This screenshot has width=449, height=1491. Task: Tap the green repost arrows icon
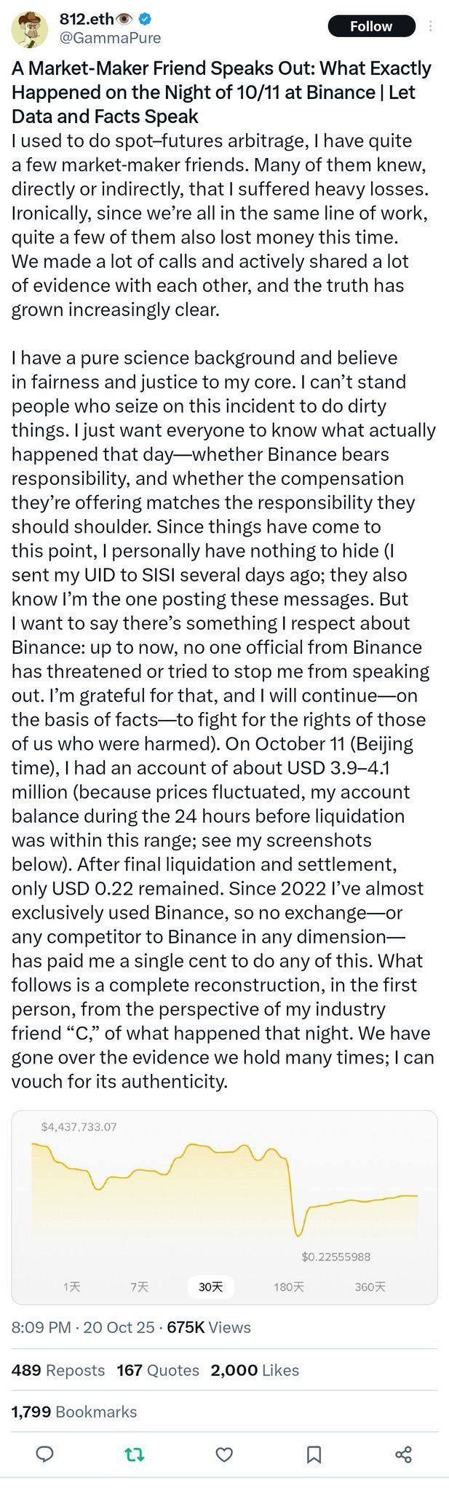point(135,1455)
